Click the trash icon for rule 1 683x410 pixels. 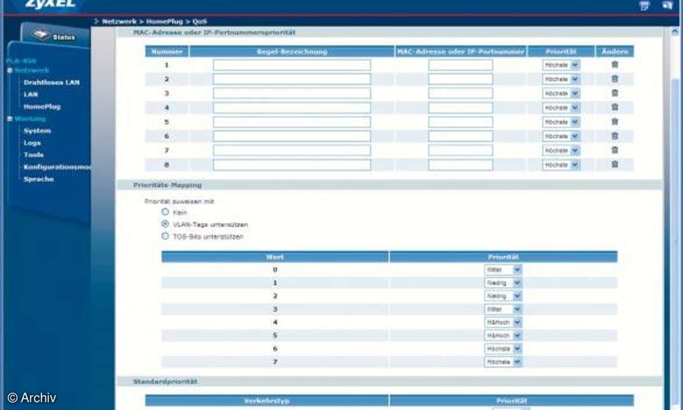615,65
